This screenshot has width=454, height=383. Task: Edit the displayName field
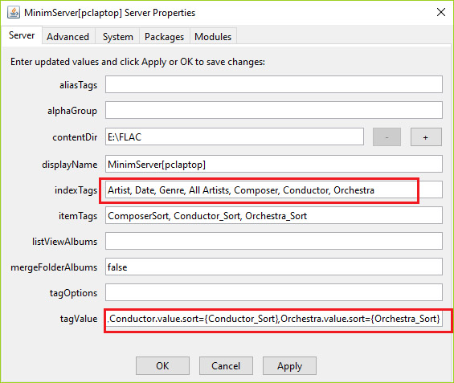click(x=274, y=164)
